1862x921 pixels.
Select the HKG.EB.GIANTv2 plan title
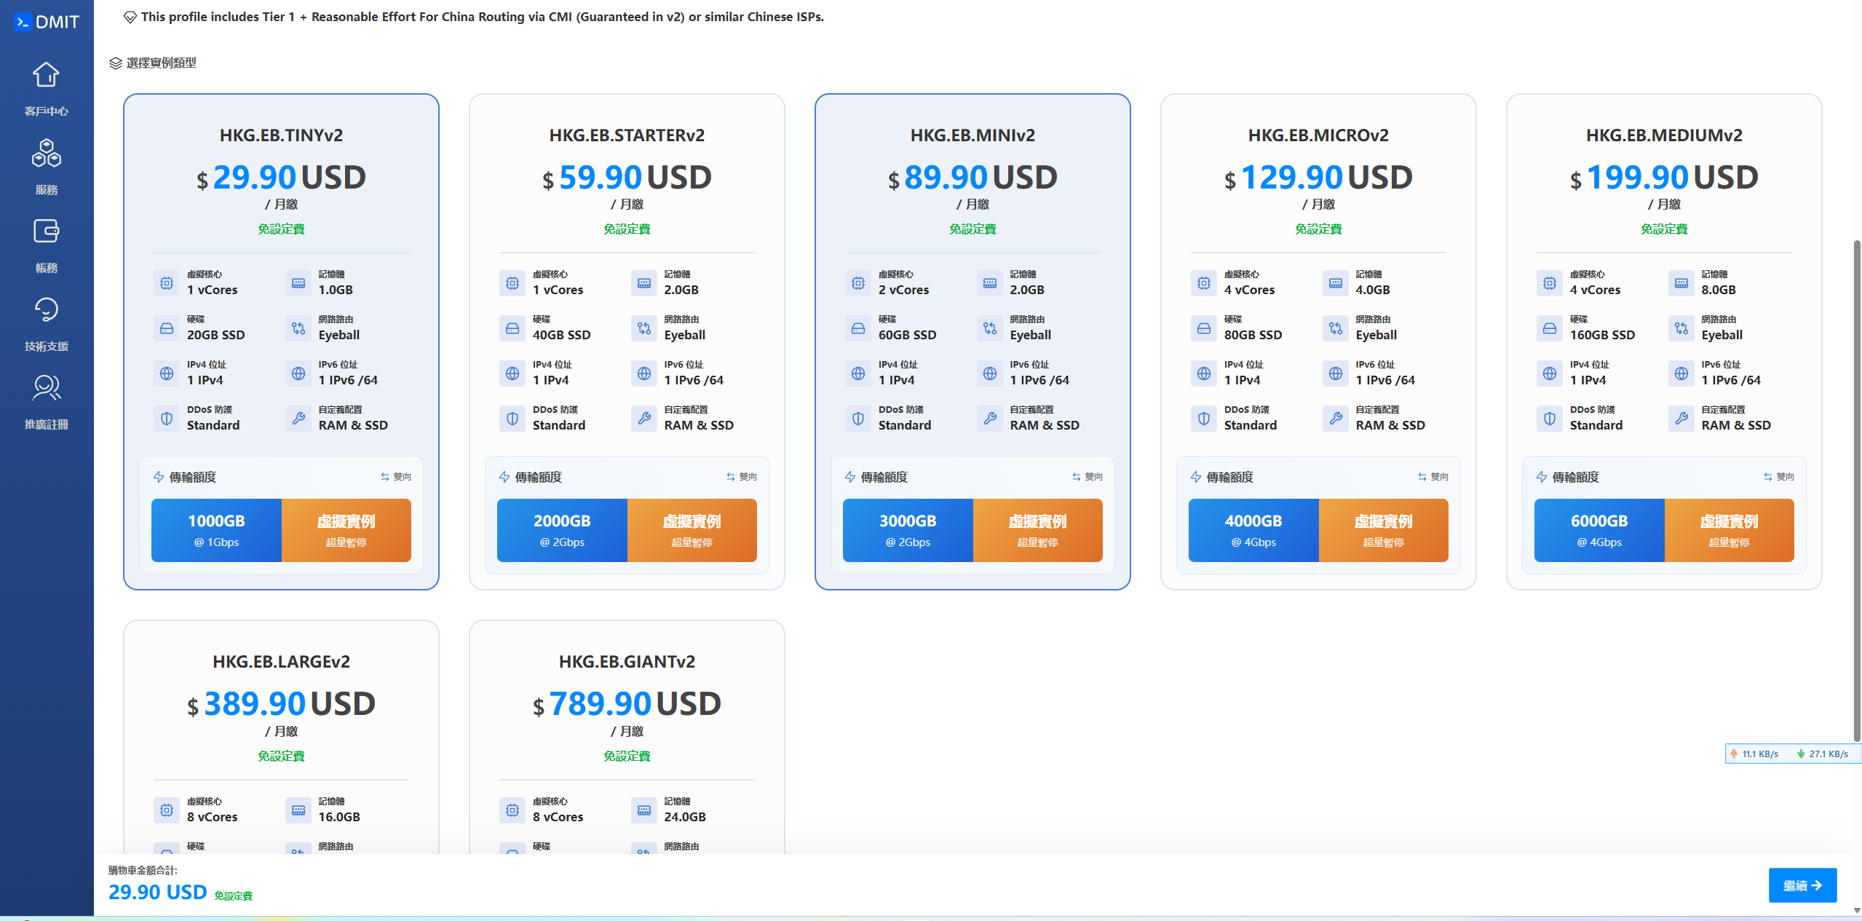tap(627, 662)
